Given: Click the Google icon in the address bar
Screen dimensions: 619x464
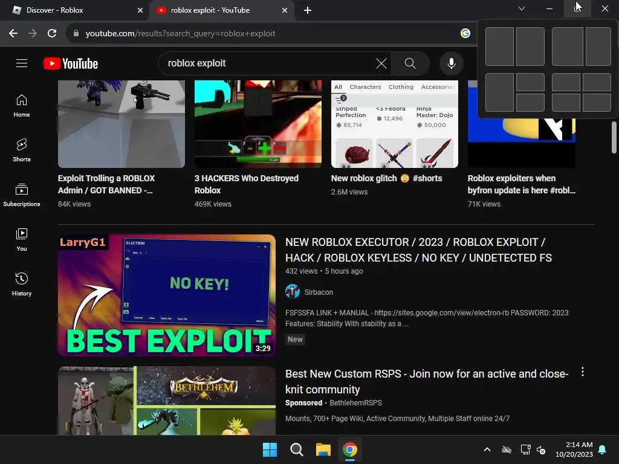Looking at the screenshot, I should point(465,34).
